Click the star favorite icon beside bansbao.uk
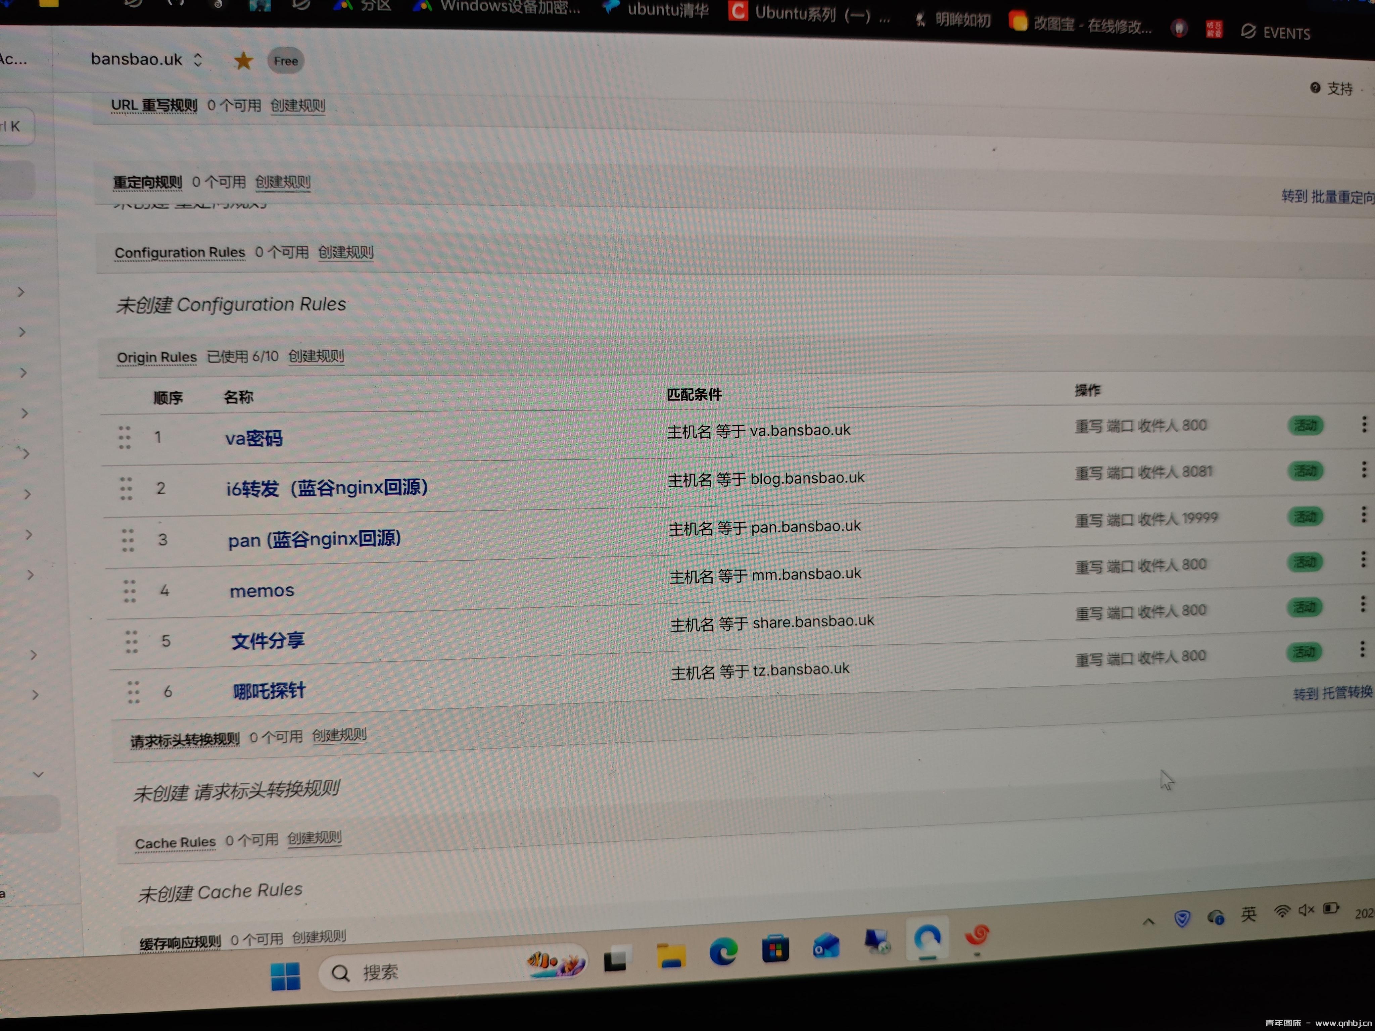The height and width of the screenshot is (1031, 1375). coord(243,61)
